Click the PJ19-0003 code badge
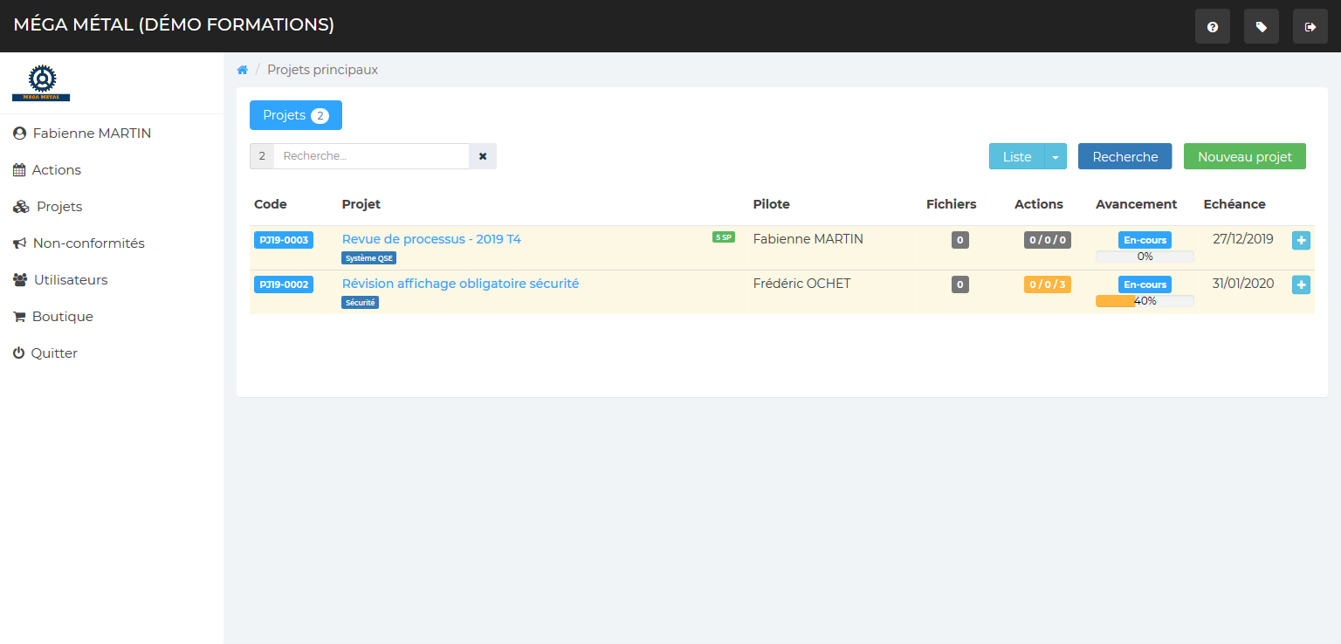The height and width of the screenshot is (644, 1341). point(284,240)
